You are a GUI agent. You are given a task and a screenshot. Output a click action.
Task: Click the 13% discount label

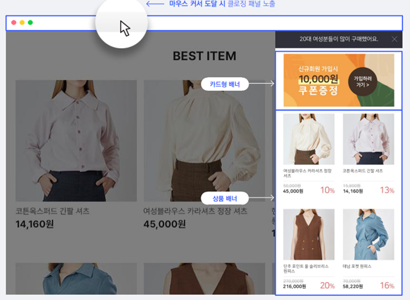(387, 190)
